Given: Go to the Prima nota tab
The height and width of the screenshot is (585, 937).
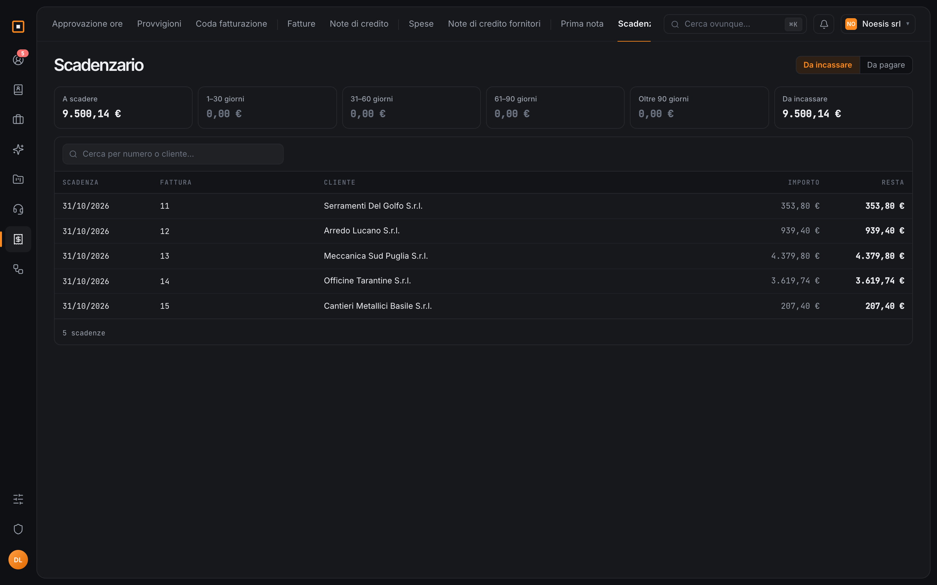Looking at the screenshot, I should coord(582,24).
